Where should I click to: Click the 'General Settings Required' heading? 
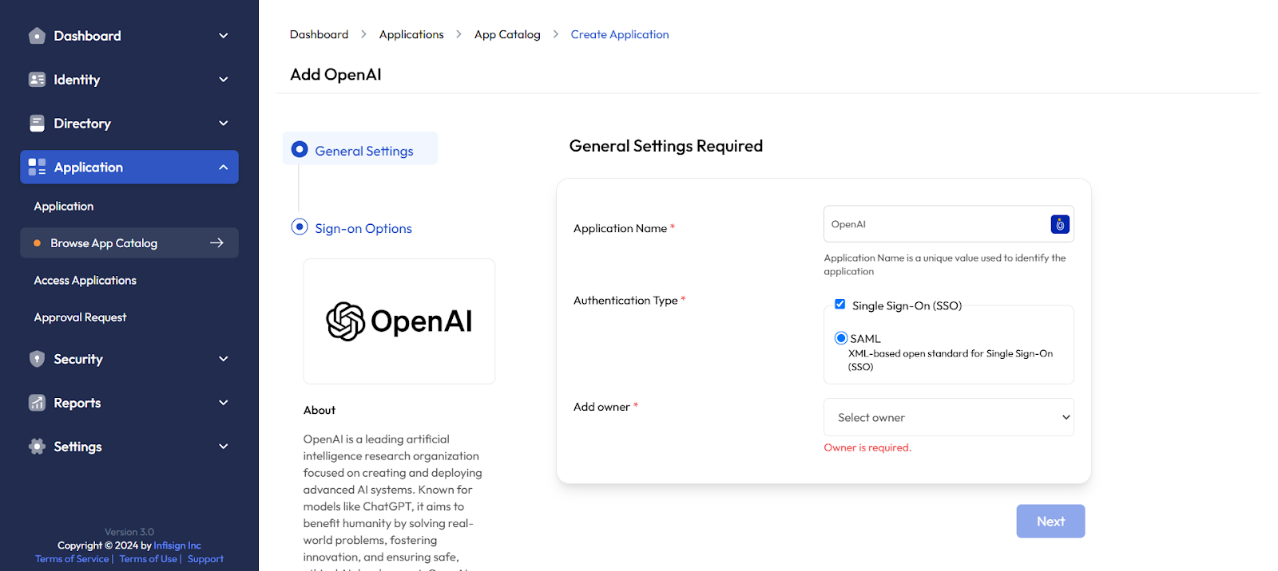click(666, 146)
